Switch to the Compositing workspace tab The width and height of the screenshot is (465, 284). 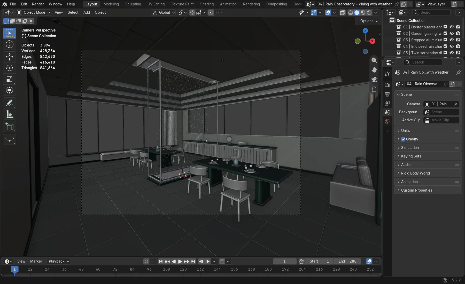pos(276,4)
